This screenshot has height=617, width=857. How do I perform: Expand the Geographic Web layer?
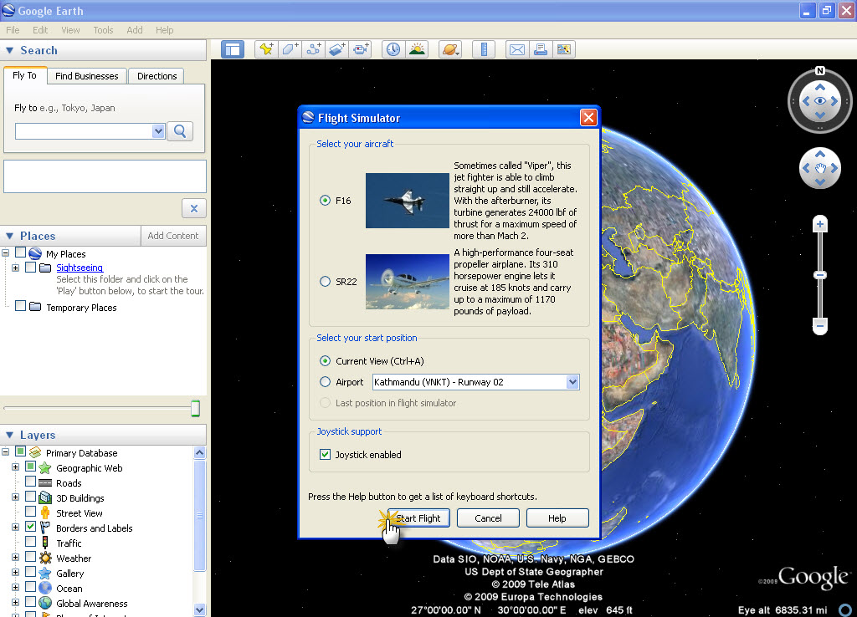pos(15,467)
